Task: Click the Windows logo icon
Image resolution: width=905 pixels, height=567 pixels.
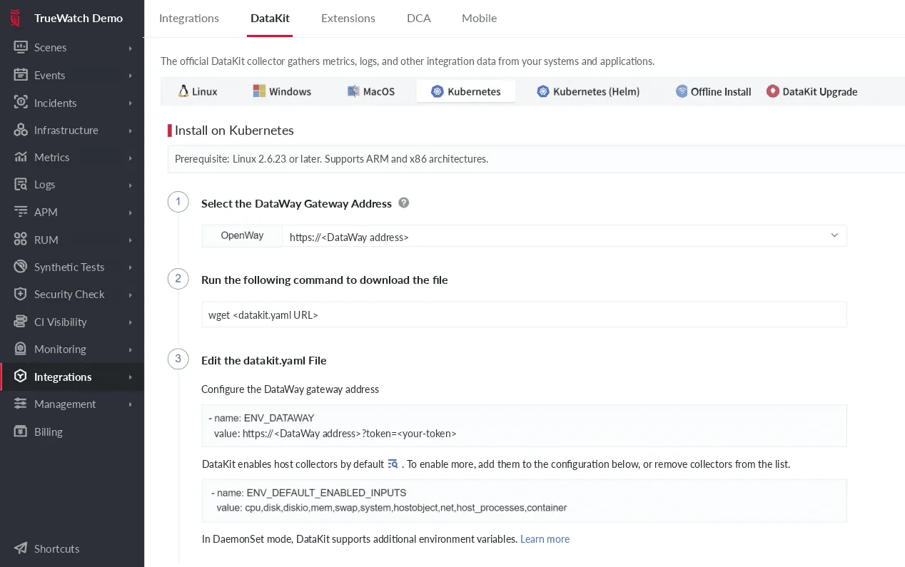Action: tap(260, 91)
